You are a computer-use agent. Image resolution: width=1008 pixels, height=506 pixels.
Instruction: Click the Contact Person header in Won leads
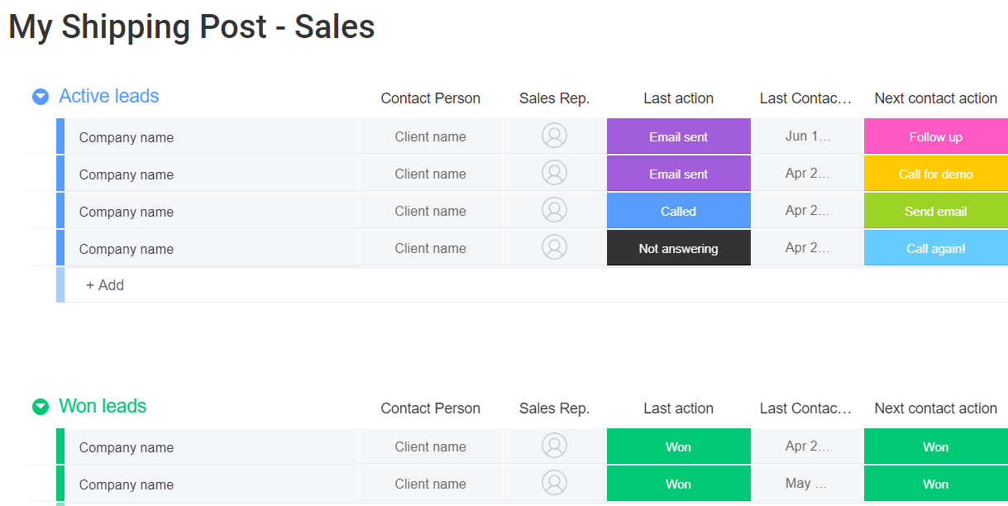(x=431, y=408)
